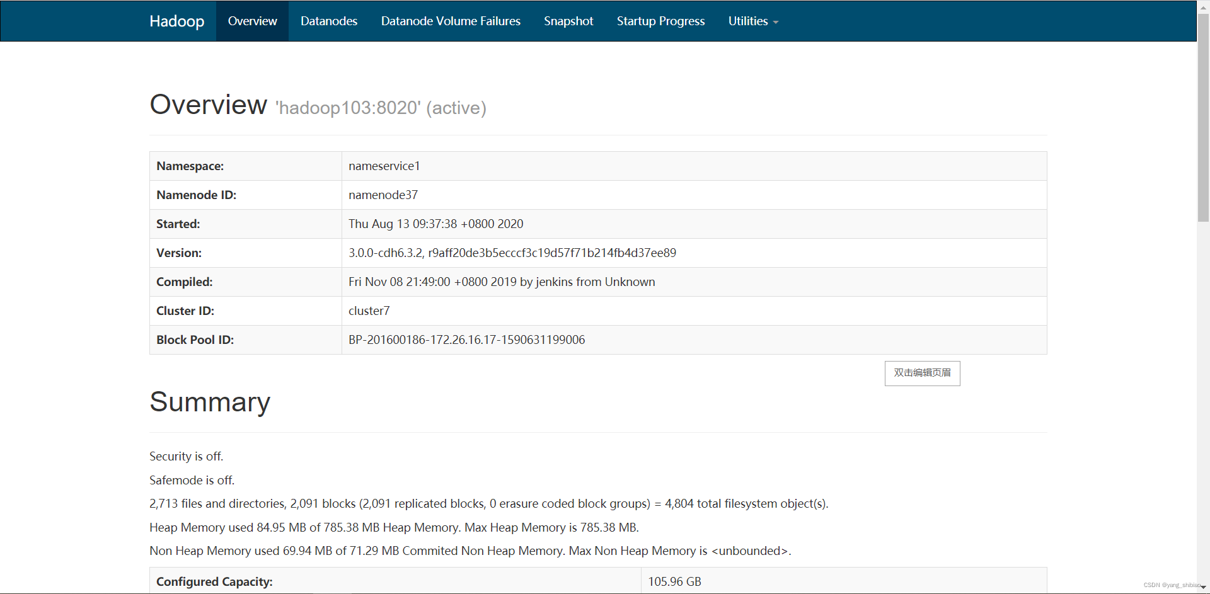Click the Version value '3.0.0-cdh6.3.2'
This screenshot has width=1210, height=594.
pos(386,253)
